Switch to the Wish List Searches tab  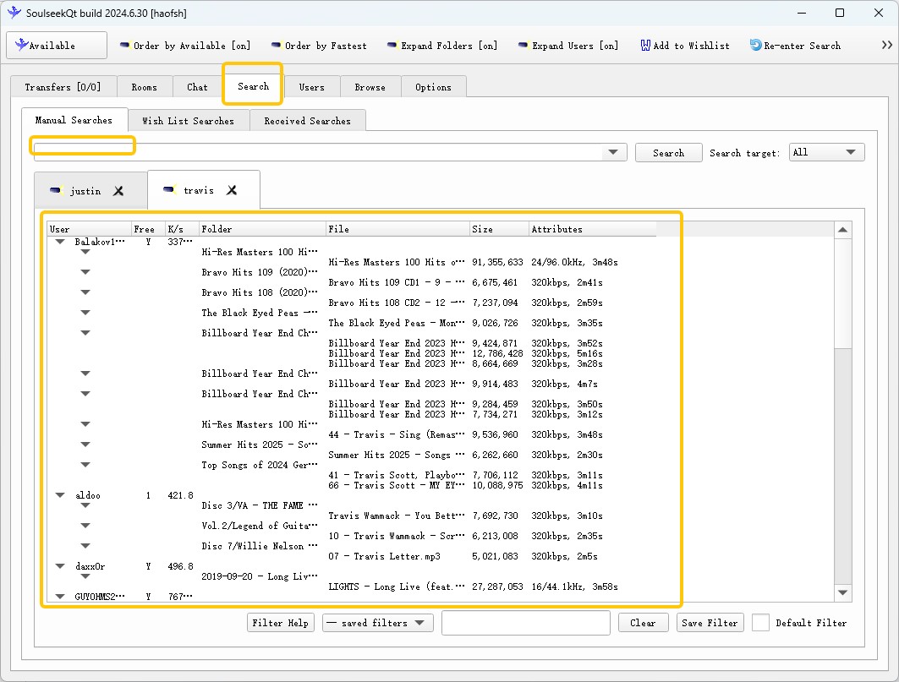(189, 120)
